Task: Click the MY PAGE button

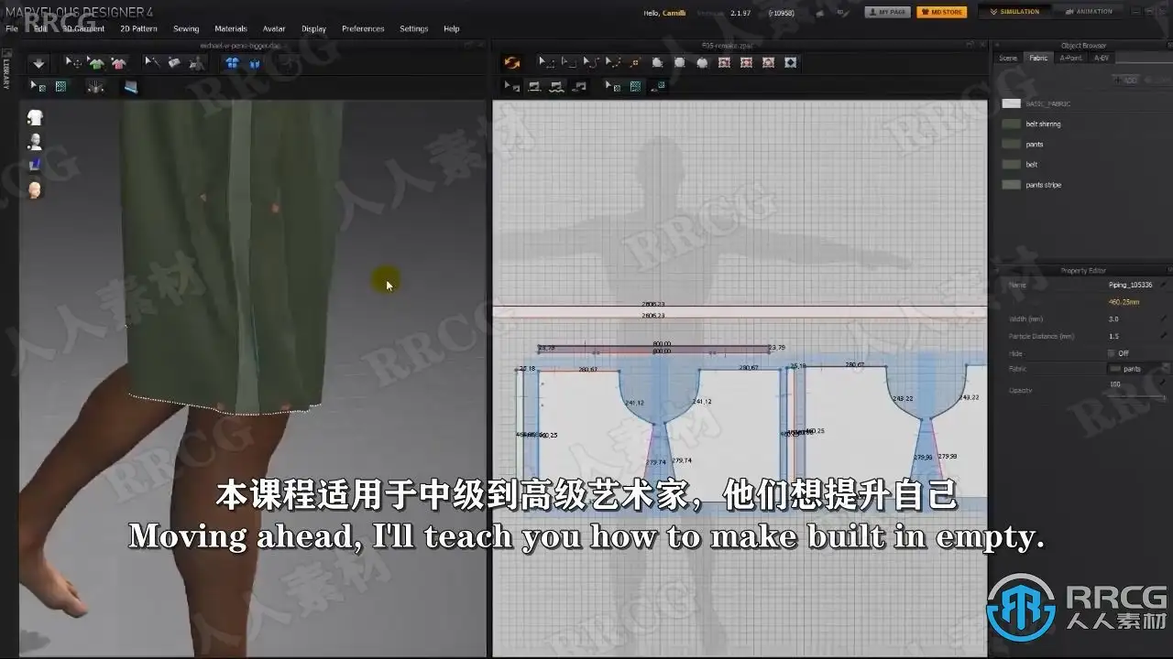Action: point(888,12)
